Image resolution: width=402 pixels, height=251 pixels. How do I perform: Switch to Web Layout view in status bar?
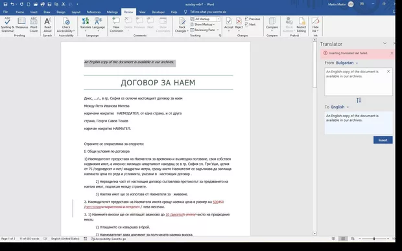353,239
